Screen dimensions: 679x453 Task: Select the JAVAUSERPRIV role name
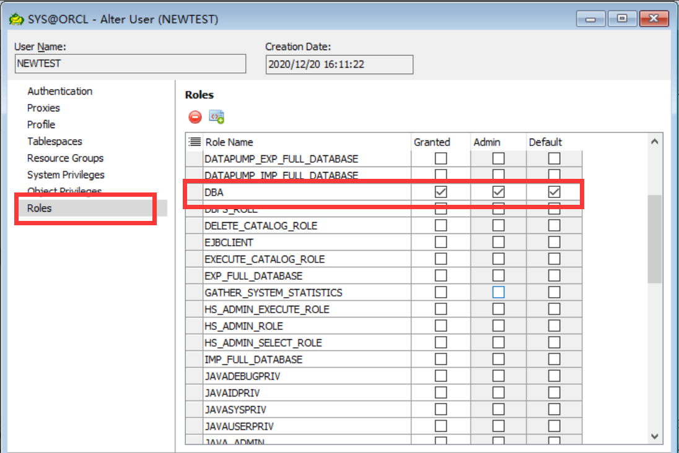(239, 426)
